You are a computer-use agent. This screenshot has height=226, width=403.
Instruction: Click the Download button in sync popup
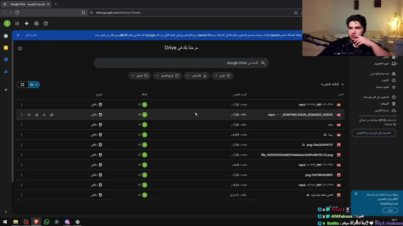click(390, 210)
